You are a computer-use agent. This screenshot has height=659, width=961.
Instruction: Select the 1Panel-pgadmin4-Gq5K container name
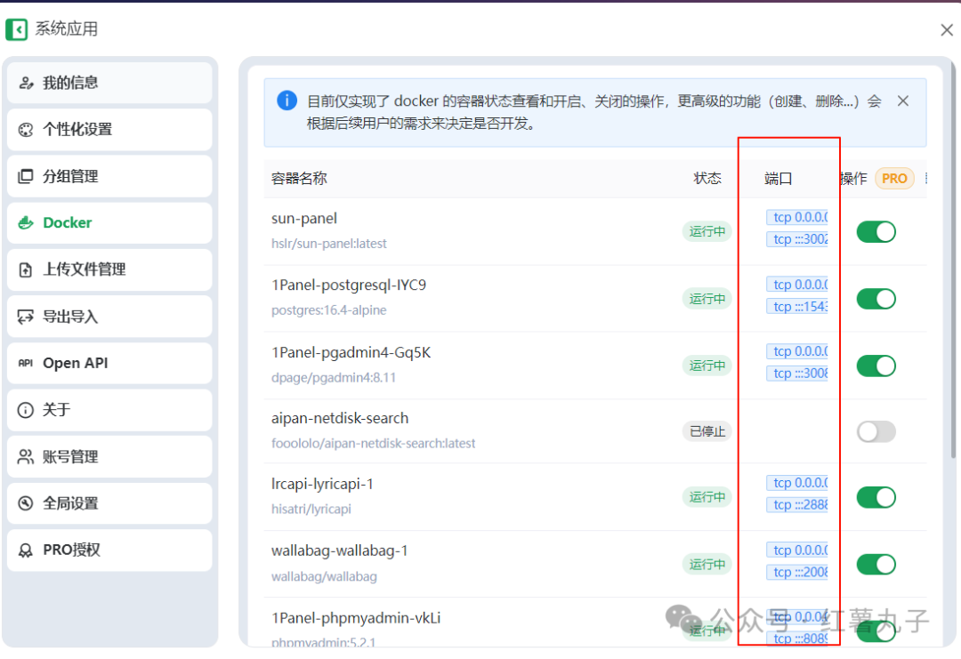point(351,353)
